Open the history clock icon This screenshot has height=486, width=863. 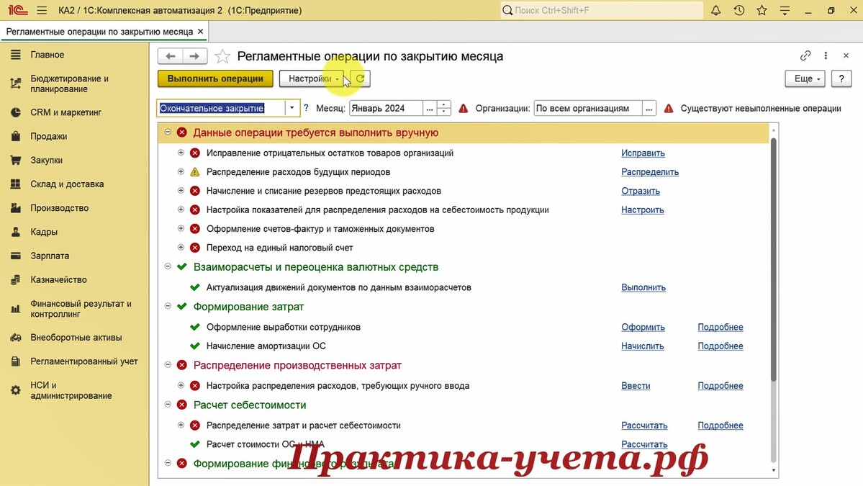(x=738, y=11)
